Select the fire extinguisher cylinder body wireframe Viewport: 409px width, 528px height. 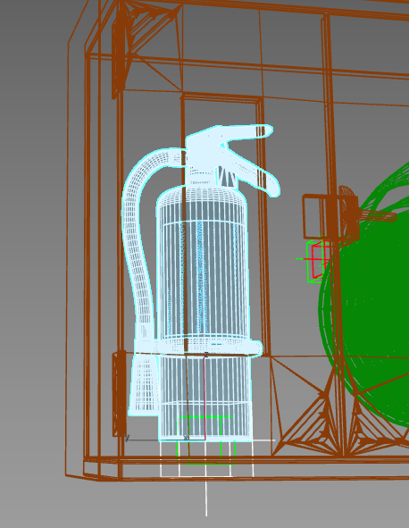203,314
